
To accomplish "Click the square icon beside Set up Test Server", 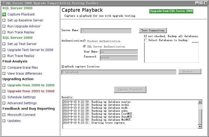I will coord(4,44).
